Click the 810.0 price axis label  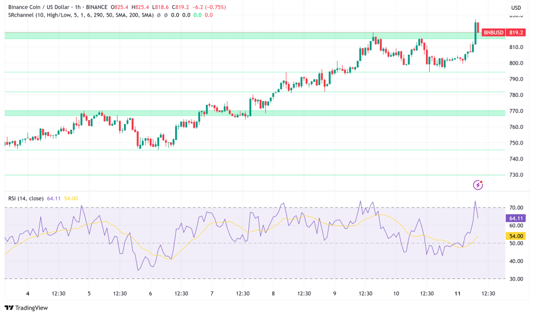[516, 47]
